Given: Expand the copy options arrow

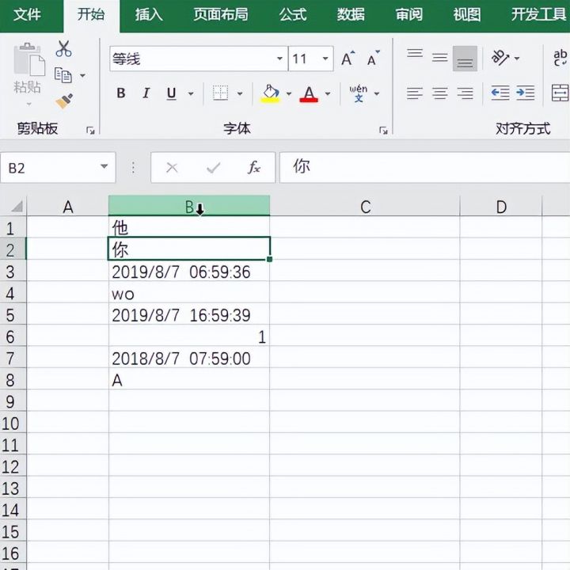Looking at the screenshot, I should point(82,76).
